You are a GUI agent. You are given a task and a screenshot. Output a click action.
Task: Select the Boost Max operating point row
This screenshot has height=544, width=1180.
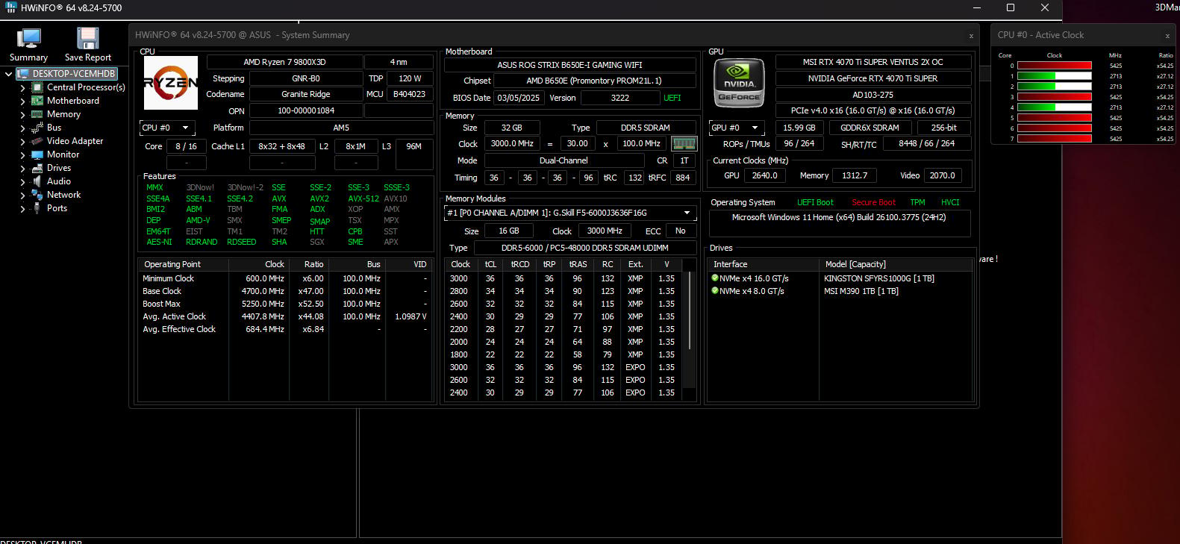point(284,304)
